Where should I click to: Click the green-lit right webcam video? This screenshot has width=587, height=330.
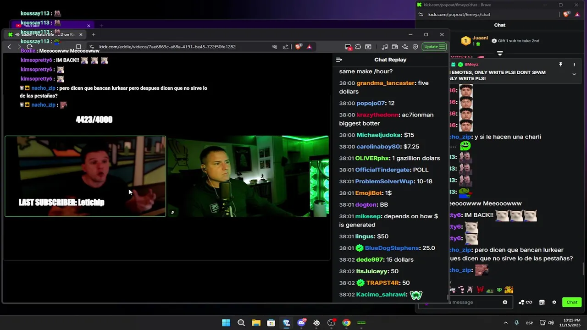click(x=248, y=176)
